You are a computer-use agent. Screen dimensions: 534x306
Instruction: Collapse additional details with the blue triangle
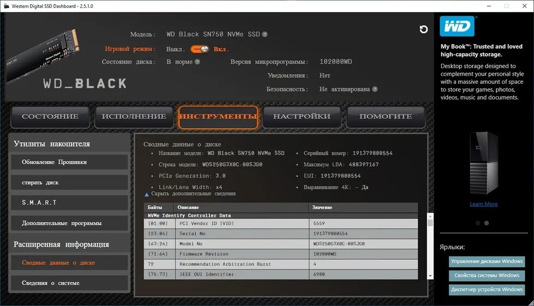click(x=147, y=194)
